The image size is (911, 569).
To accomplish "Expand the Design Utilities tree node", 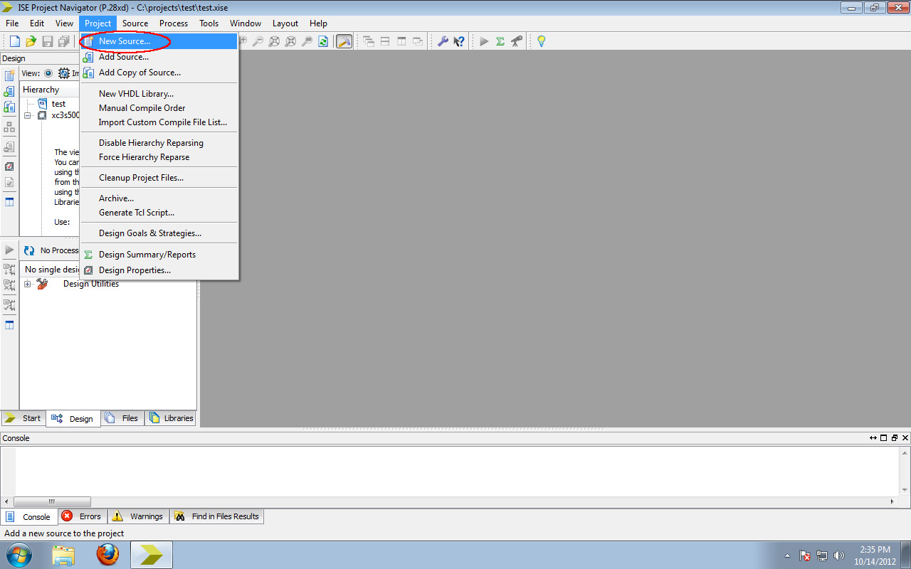I will [x=26, y=284].
